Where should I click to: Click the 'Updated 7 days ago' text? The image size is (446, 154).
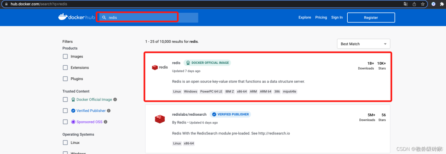186,71
